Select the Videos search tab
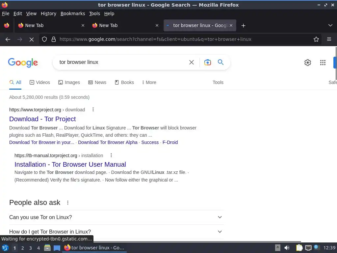337x253 pixels. pyautogui.click(x=40, y=82)
